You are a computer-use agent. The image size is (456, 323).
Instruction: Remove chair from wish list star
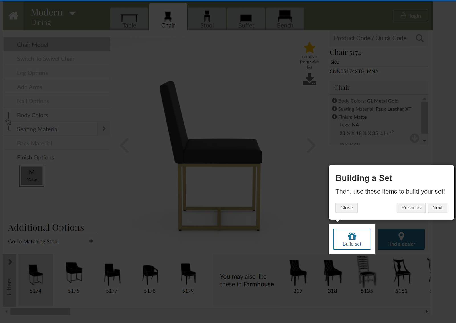pos(310,48)
